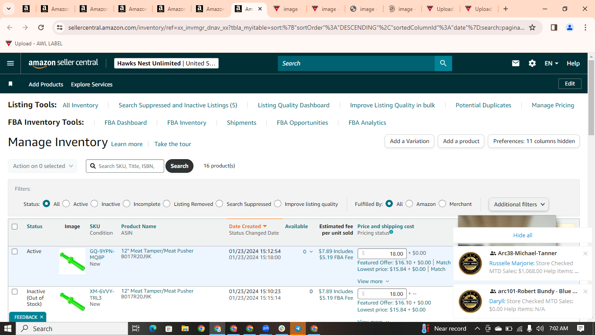Viewport: 595px width, 335px height.
Task: Select the Incomplete status filter
Action: pyautogui.click(x=127, y=204)
